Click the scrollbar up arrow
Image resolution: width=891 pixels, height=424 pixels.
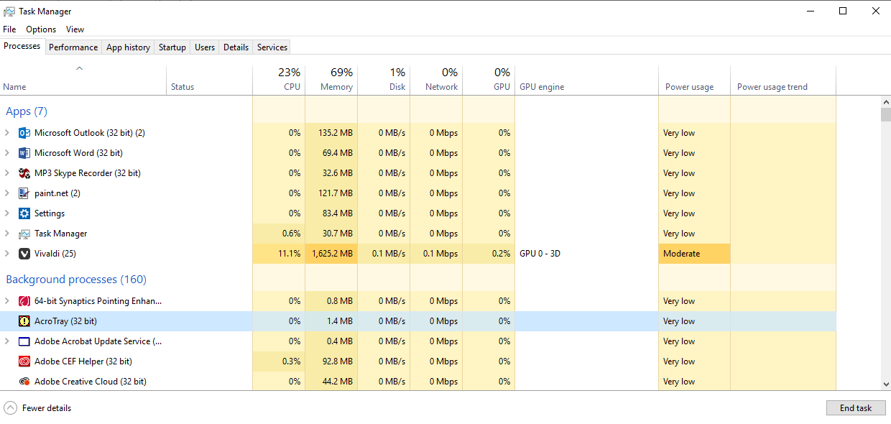(885, 102)
